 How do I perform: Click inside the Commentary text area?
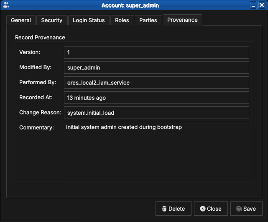click(156, 149)
